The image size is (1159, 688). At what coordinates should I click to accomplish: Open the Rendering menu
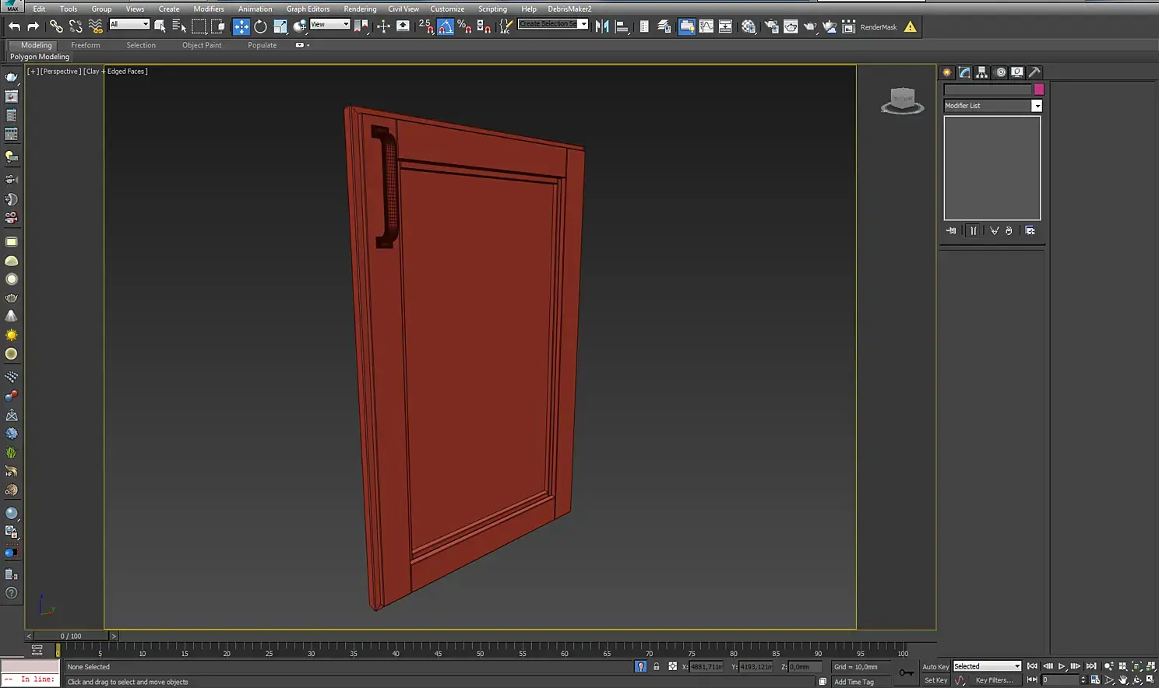tap(360, 9)
